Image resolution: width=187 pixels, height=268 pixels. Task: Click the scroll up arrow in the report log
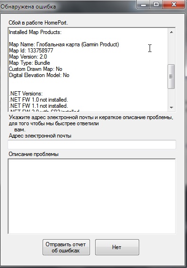[x=171, y=32]
